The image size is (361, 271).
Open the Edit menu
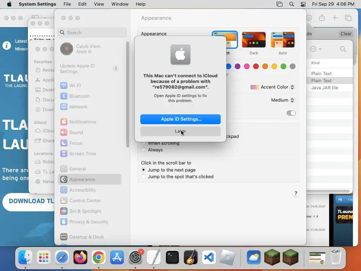[82, 4]
